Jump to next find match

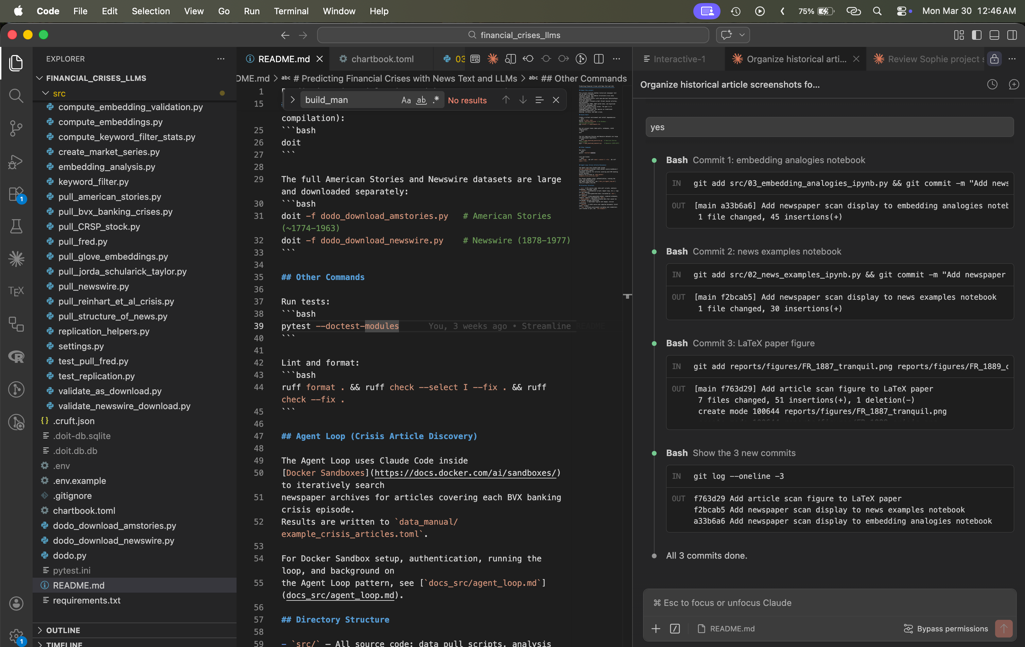coord(523,100)
